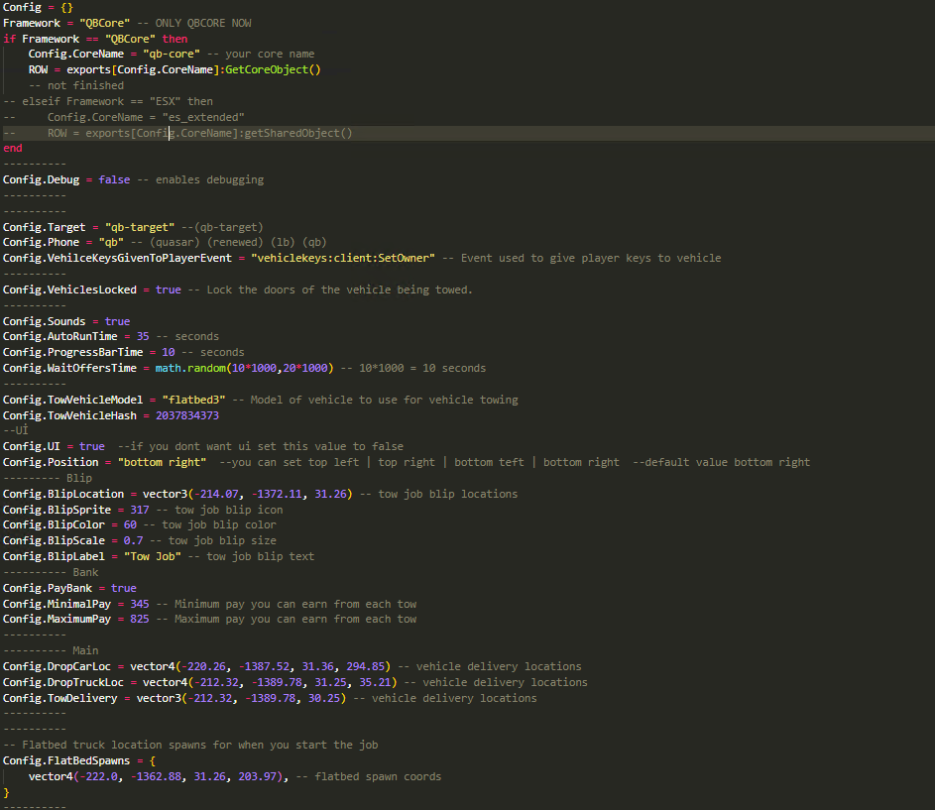Click the true value of Config.PayBank
Viewport: 935px width, 810px height.
(x=124, y=588)
